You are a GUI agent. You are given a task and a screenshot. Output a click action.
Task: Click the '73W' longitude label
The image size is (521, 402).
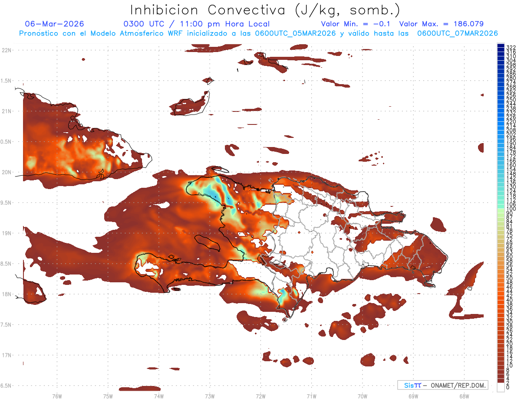(210, 396)
